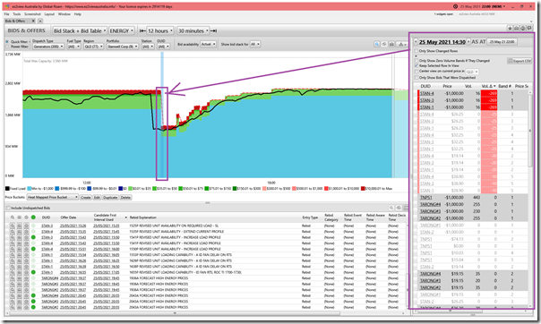Viewport: 541px width, 324px height.
Task: Click the magnifier icon in the first STAN-3 row
Action: pyautogui.click(x=13, y=226)
